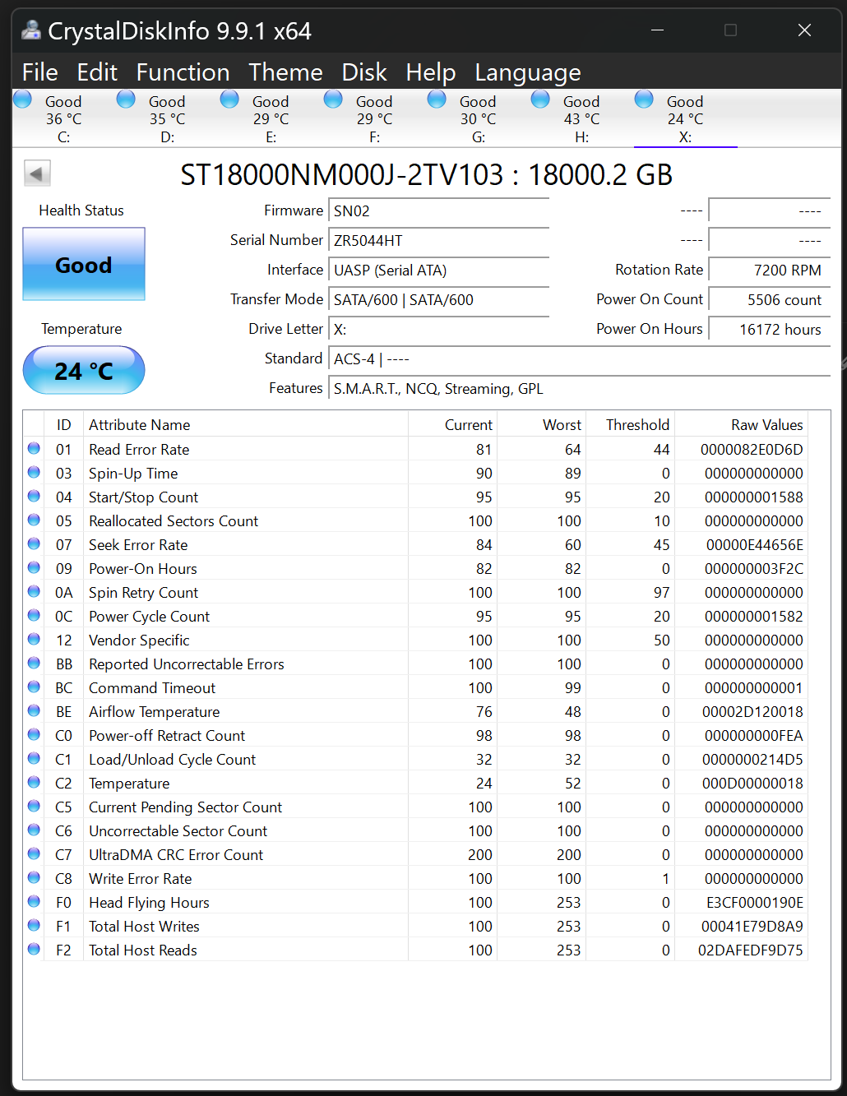Click status icon for Spin Retry Count
The height and width of the screenshot is (1096, 847).
tap(34, 591)
